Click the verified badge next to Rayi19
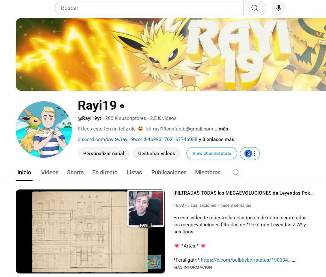This screenshot has height=277, width=326. [x=122, y=106]
